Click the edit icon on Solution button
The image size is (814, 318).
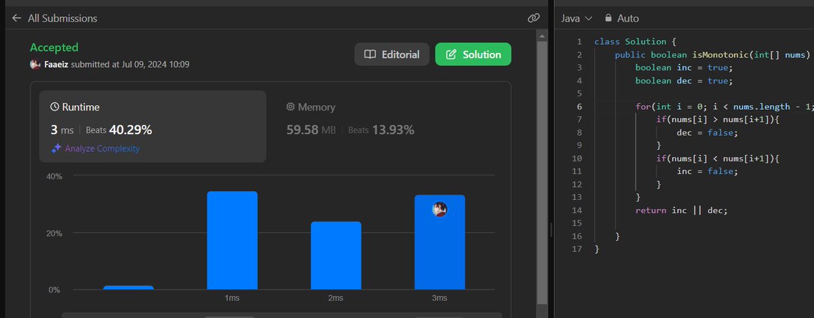[x=450, y=55]
